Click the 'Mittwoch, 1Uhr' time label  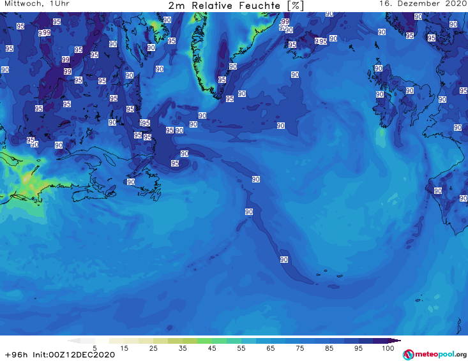37,4
